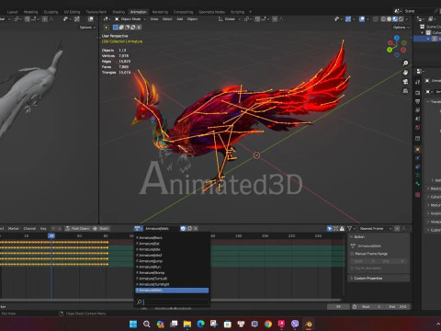Image resolution: width=441 pixels, height=331 pixels.
Task: Click the End frame field
Action: pos(397,306)
